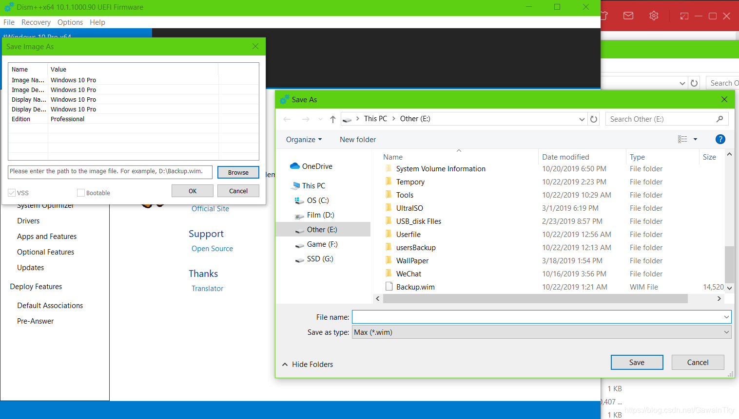
Task: Click Save in Save As dialog
Action: pos(637,362)
